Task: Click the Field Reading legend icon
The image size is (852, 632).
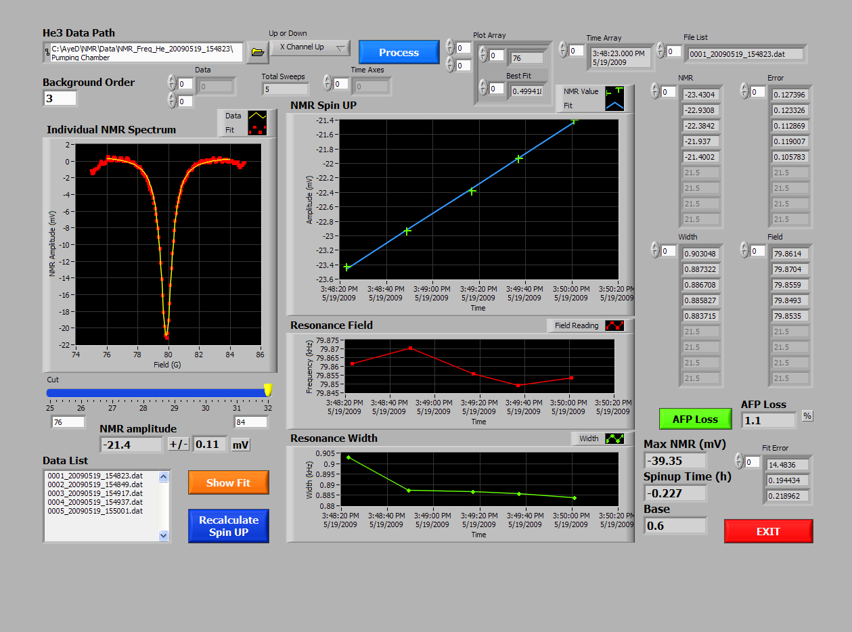Action: click(x=614, y=325)
